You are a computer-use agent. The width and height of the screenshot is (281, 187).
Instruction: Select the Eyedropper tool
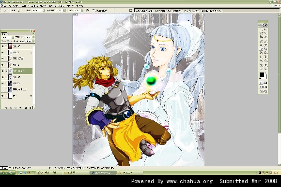click(x=265, y=65)
